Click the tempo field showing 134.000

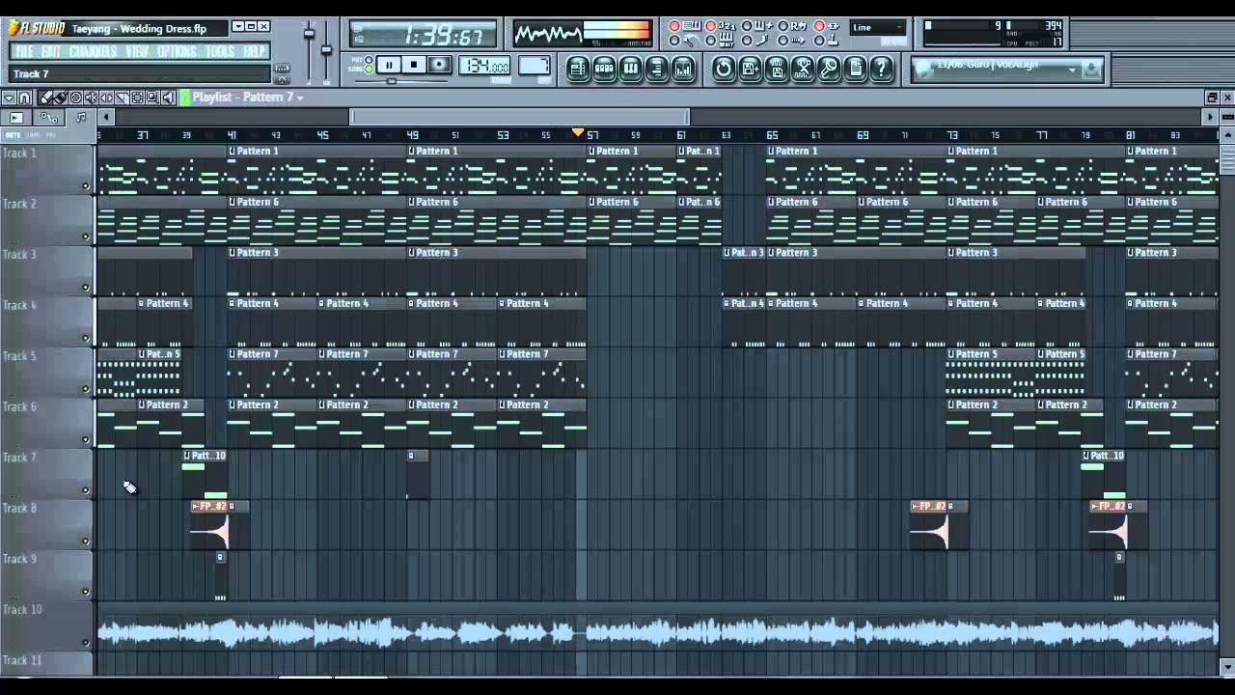click(484, 66)
